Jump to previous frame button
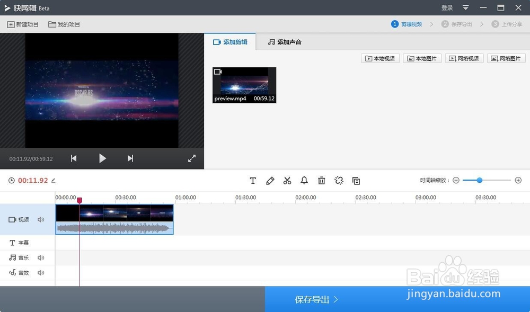The height and width of the screenshot is (312, 530). (x=74, y=158)
